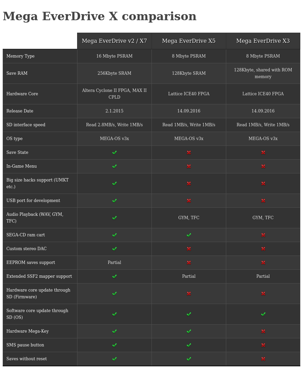Viewport: 303px width, 369px height.
Task: Click X3 SMS pause button red cross
Action: 263,345
